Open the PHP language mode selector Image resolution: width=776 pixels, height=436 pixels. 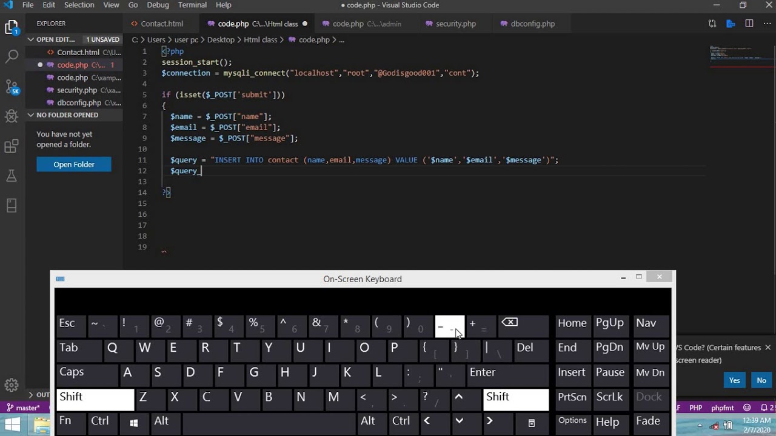(x=696, y=408)
